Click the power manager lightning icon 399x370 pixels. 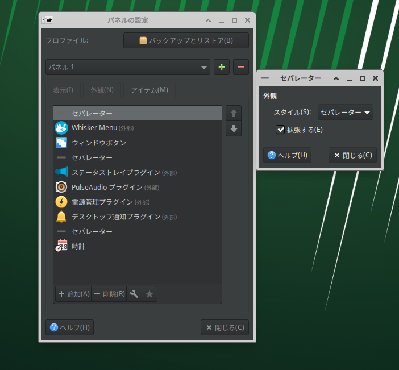click(x=61, y=202)
